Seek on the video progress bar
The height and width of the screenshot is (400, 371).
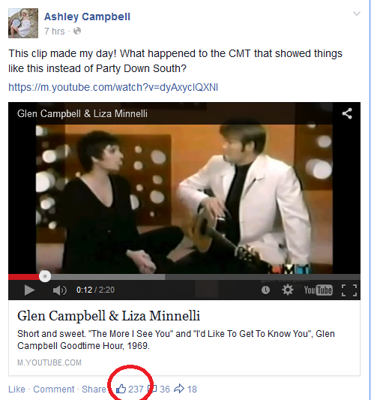[184, 277]
